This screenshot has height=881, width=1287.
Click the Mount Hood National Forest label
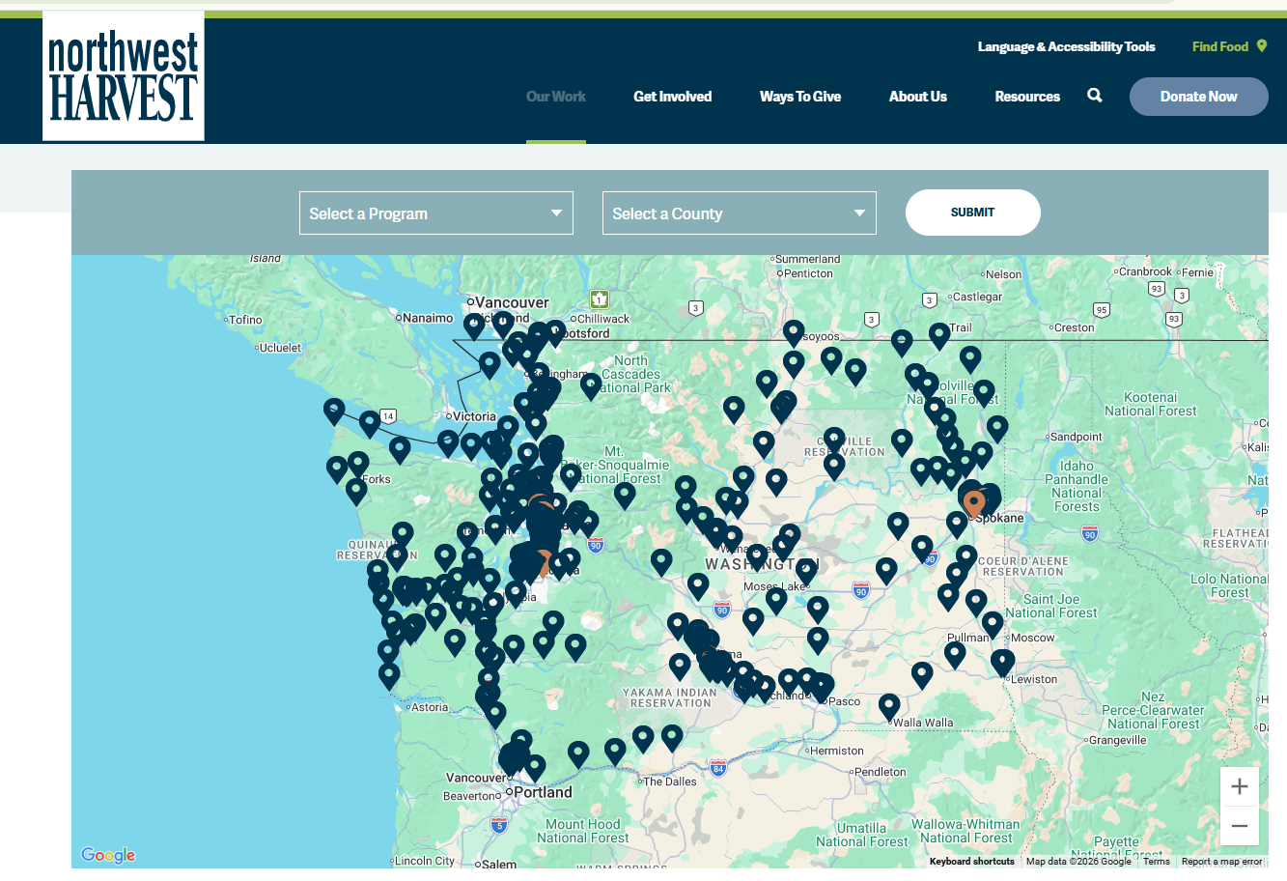582,831
